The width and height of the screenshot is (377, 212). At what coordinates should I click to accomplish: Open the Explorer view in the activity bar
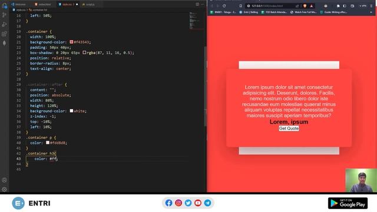coord(4,6)
